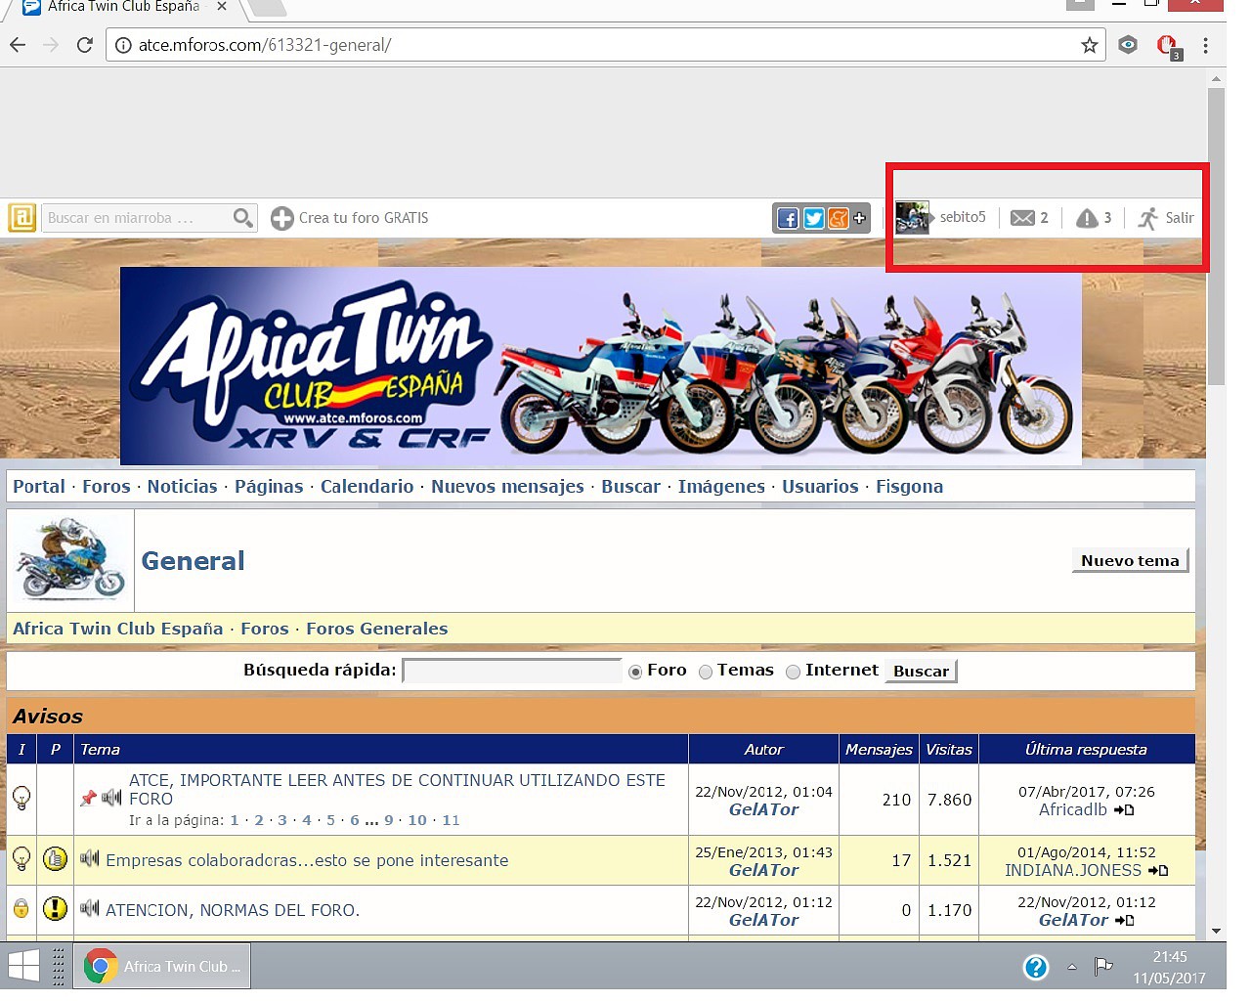The width and height of the screenshot is (1251, 1001).
Task: Select the Temas radio button
Action: (x=706, y=672)
